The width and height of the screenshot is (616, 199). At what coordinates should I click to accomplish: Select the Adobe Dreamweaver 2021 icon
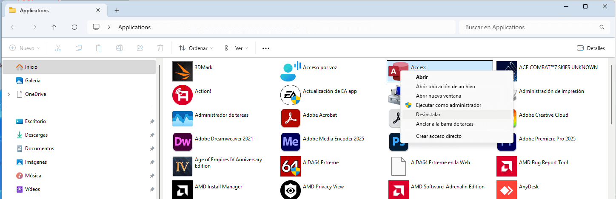click(x=183, y=143)
